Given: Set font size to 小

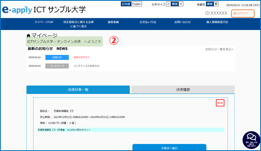Looking at the screenshot, I should [169, 4].
